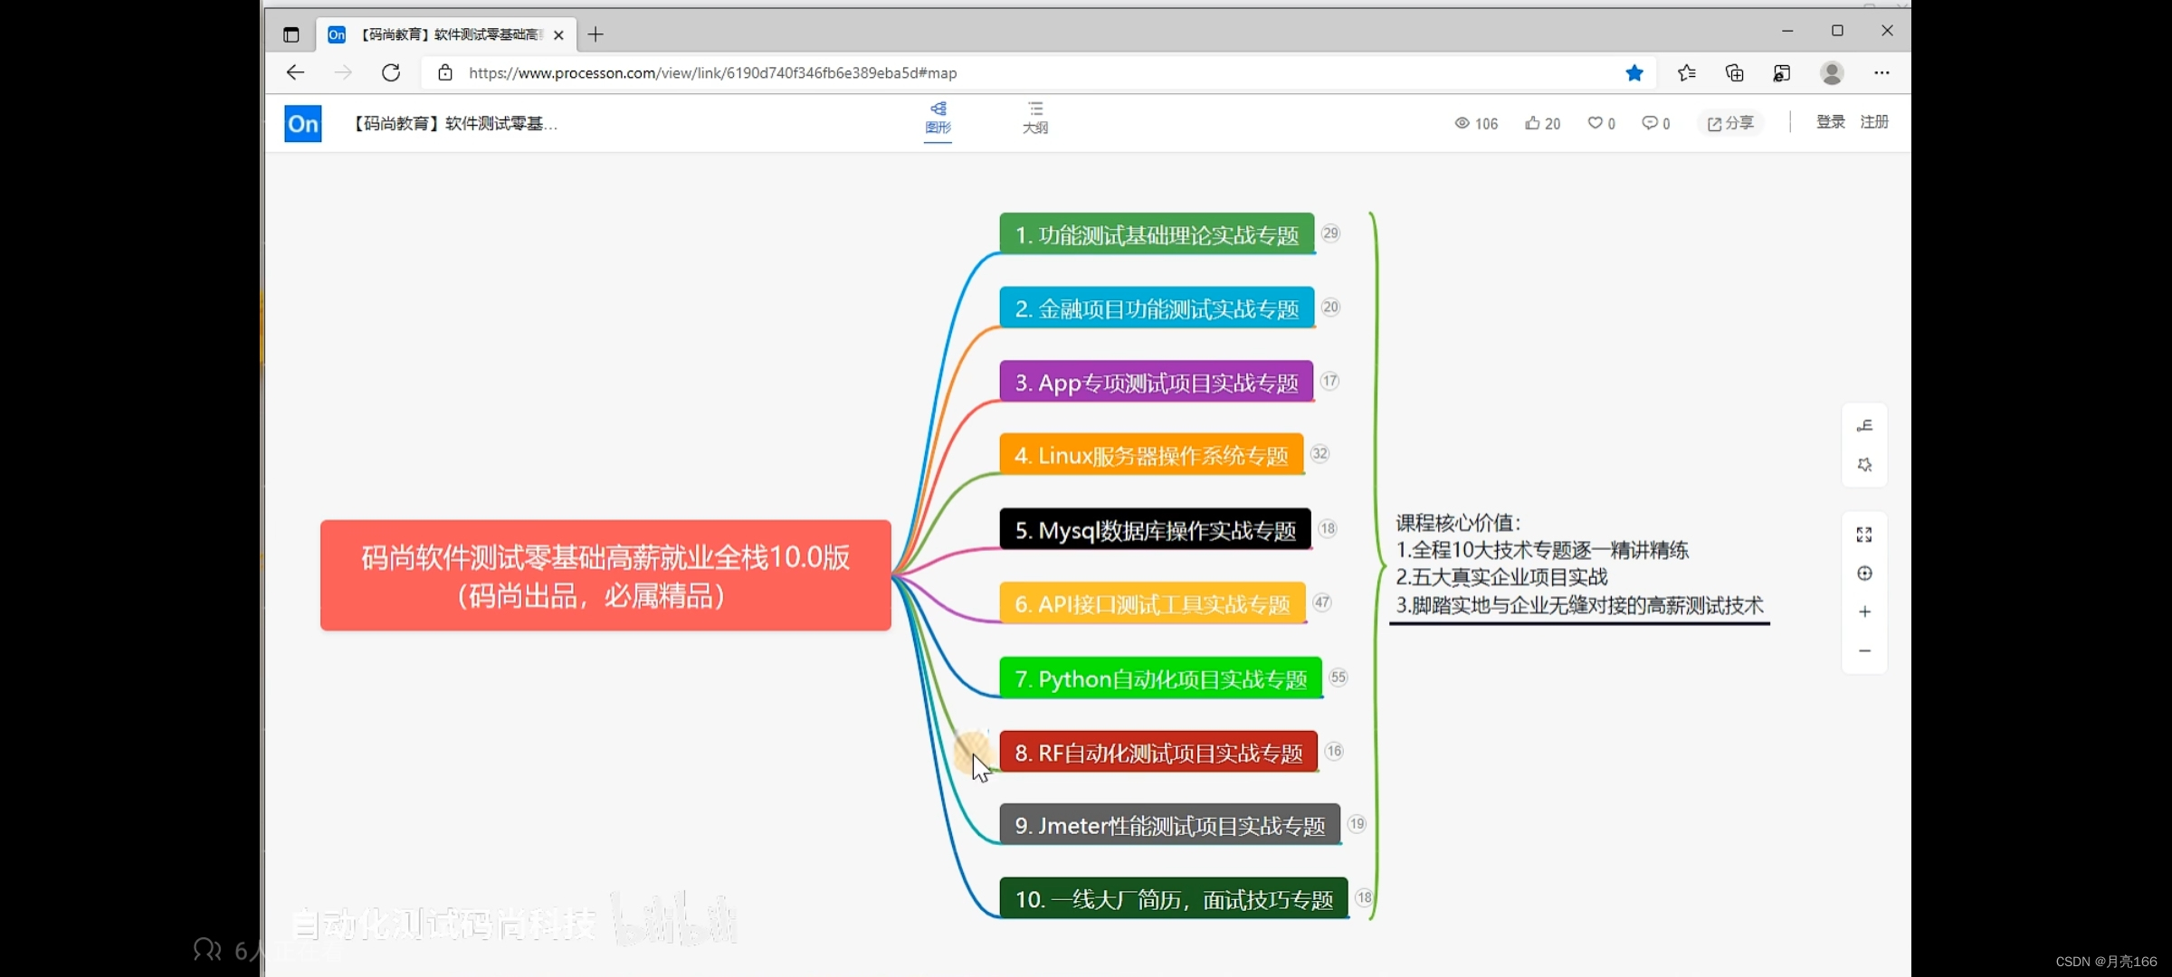Switch to the 图形 graph view tab
The height and width of the screenshot is (977, 2172).
[x=938, y=118]
